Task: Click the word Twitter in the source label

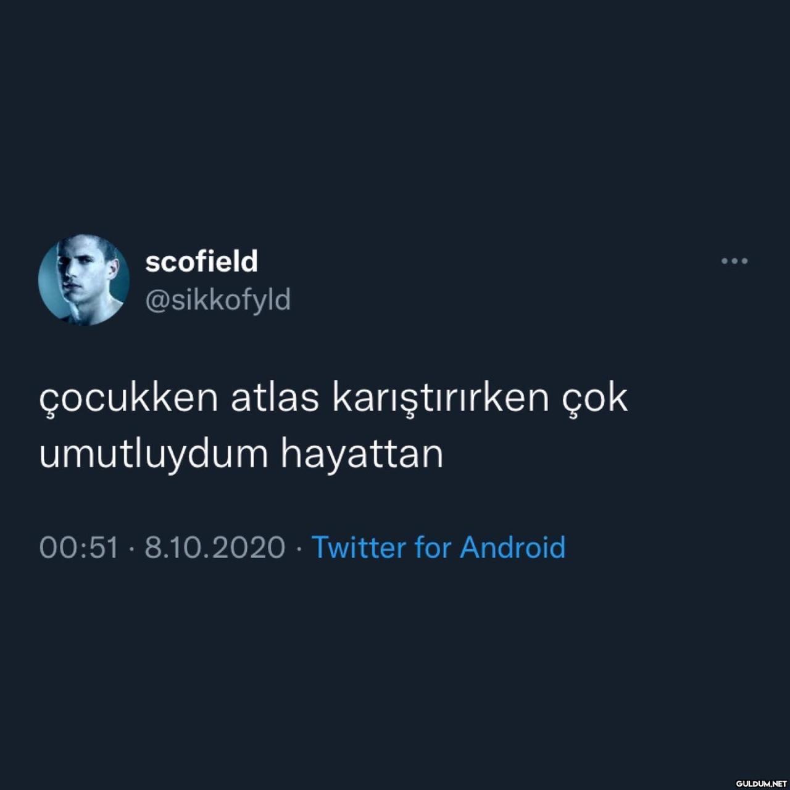Action: tap(359, 547)
